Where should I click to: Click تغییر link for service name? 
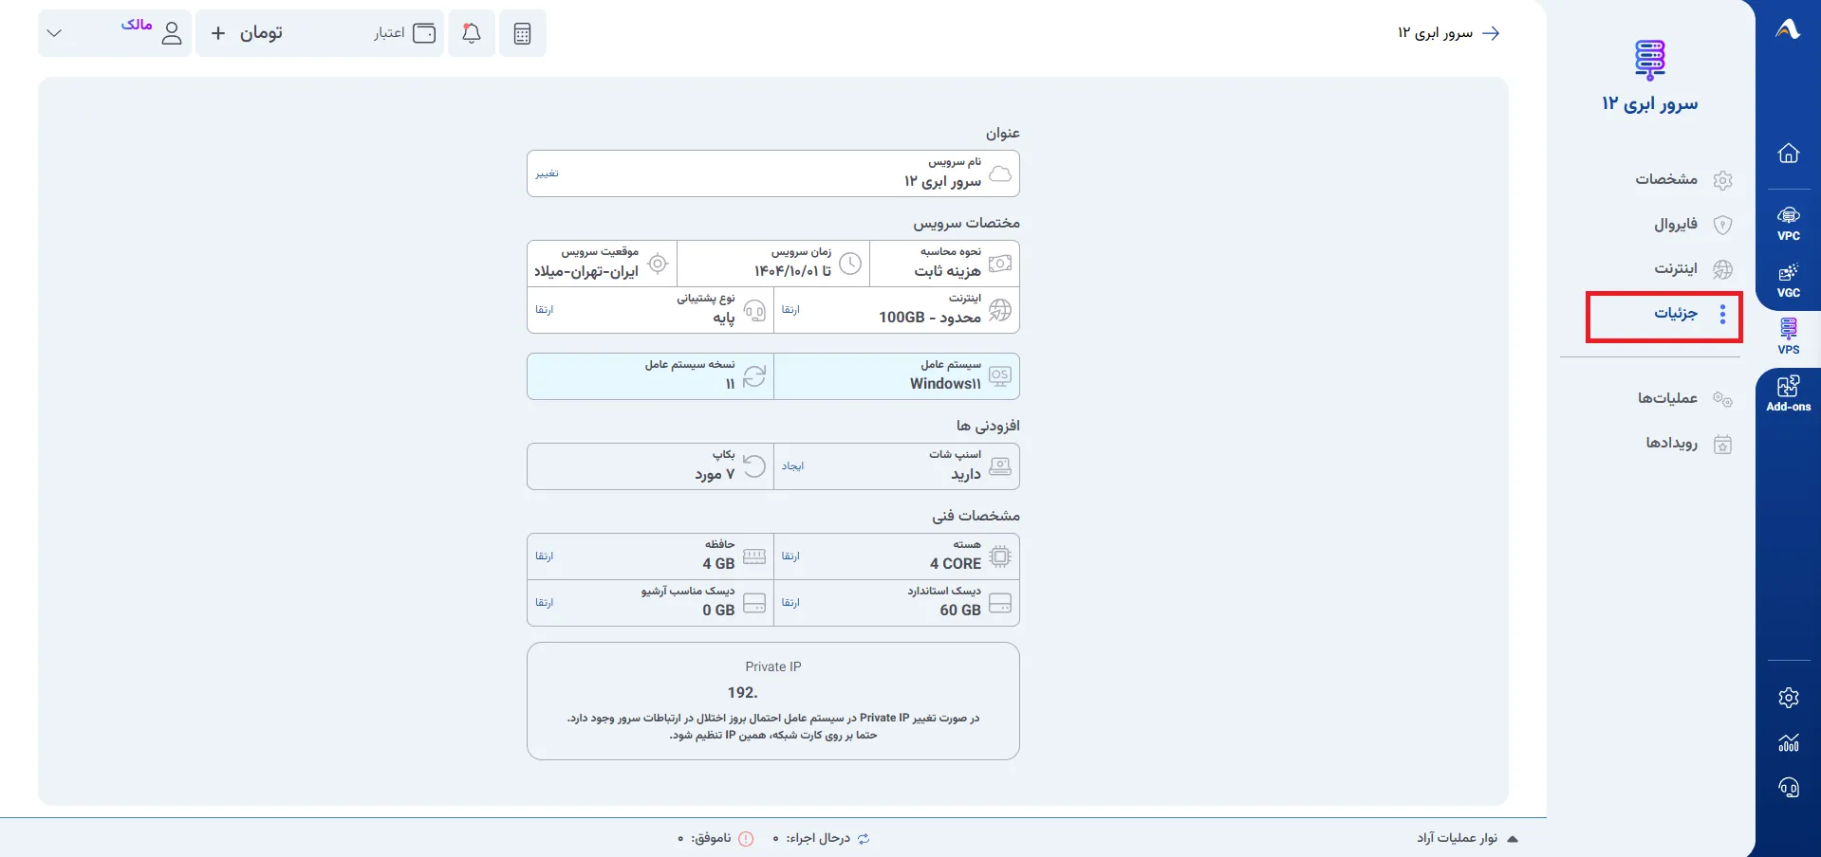pos(547,173)
